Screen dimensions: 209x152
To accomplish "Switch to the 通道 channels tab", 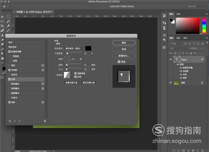I will click(178, 38).
